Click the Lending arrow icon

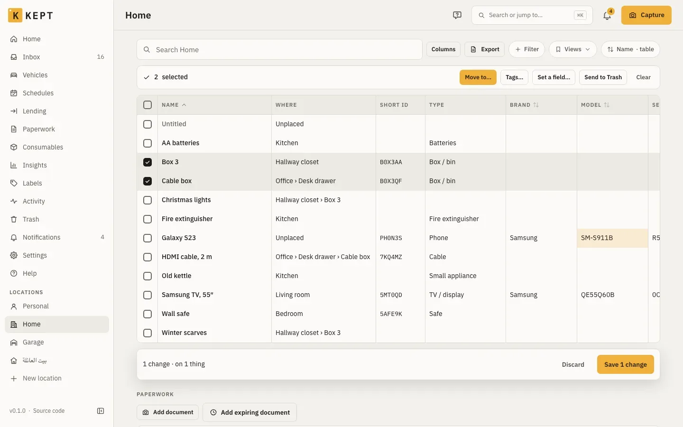[14, 111]
